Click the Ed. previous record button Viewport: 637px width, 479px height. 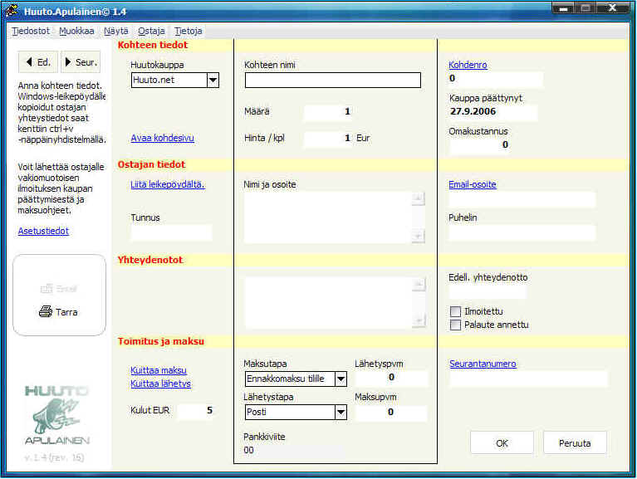[37, 62]
